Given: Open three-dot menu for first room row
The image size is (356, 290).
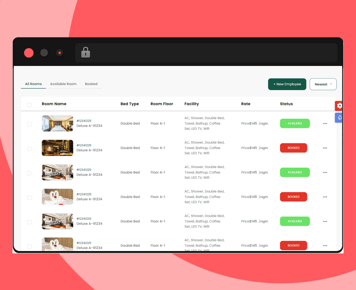Looking at the screenshot, I should pyautogui.click(x=325, y=123).
